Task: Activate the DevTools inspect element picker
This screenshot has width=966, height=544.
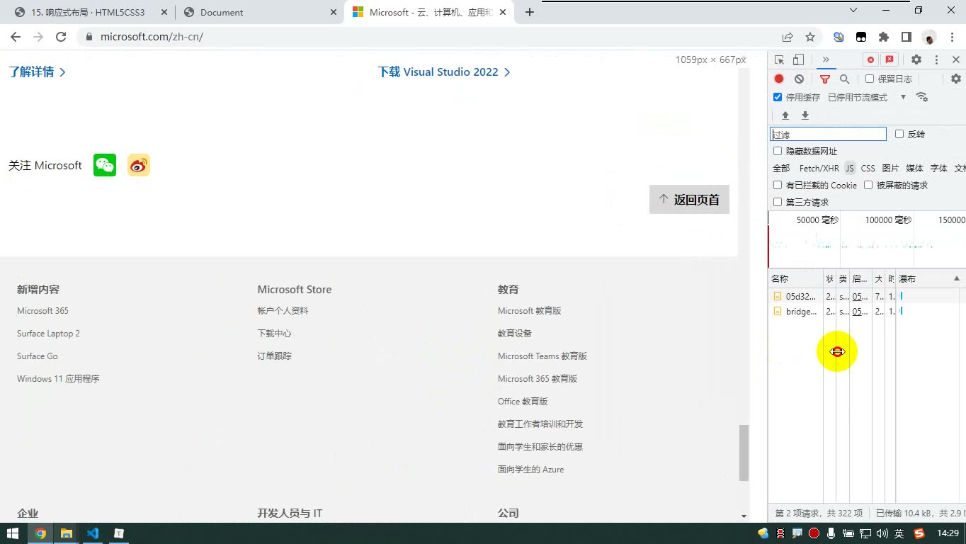Action: tap(779, 60)
